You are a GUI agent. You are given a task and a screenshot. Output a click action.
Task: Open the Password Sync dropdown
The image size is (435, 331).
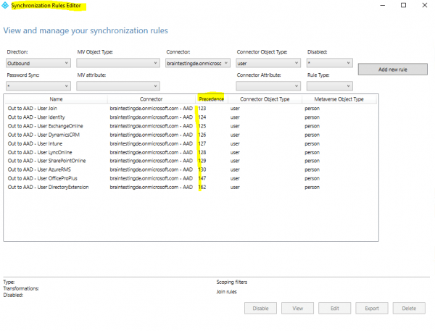[38, 85]
